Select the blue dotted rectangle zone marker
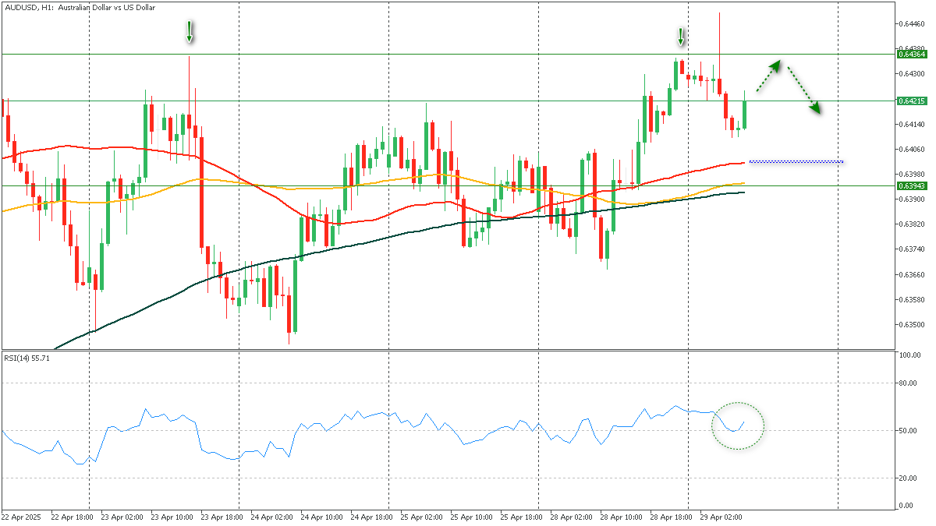The height and width of the screenshot is (526, 936). [796, 161]
